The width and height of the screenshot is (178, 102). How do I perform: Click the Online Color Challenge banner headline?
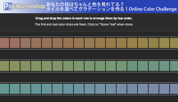tap(111, 7)
